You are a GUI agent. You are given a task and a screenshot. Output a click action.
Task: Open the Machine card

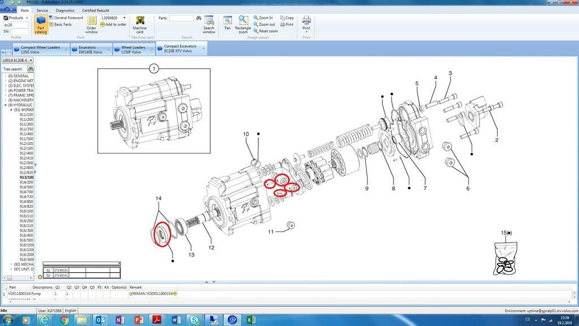click(x=140, y=25)
